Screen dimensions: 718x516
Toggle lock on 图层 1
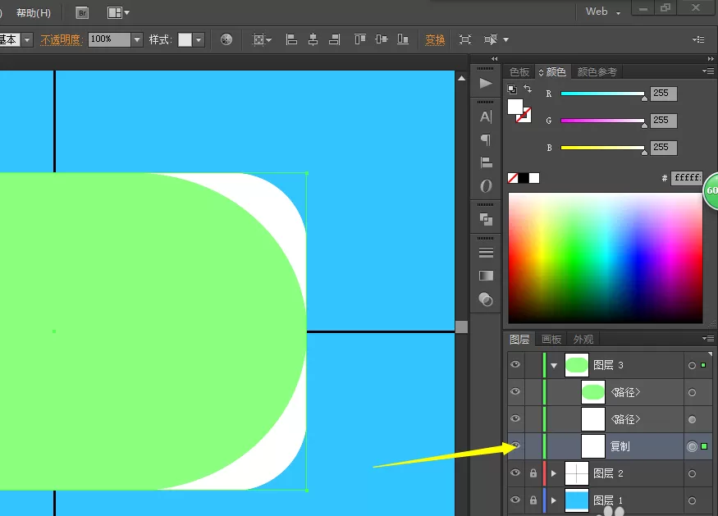tap(533, 500)
